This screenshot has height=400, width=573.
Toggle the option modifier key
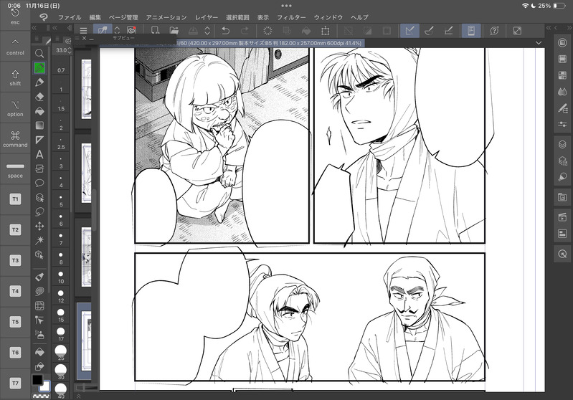tap(15, 108)
